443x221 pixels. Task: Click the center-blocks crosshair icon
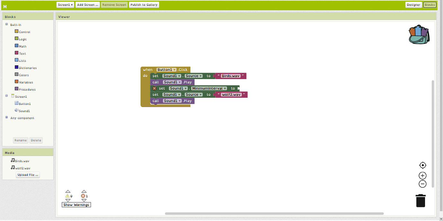pyautogui.click(x=422, y=165)
